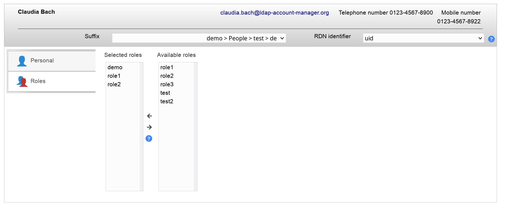Click the blue Personal user icon
Viewport: 506px width, 211px height.
click(x=22, y=61)
